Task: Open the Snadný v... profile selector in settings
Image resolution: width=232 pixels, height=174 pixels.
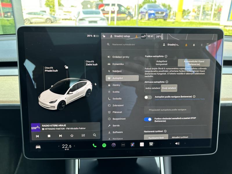Action: coord(171,45)
